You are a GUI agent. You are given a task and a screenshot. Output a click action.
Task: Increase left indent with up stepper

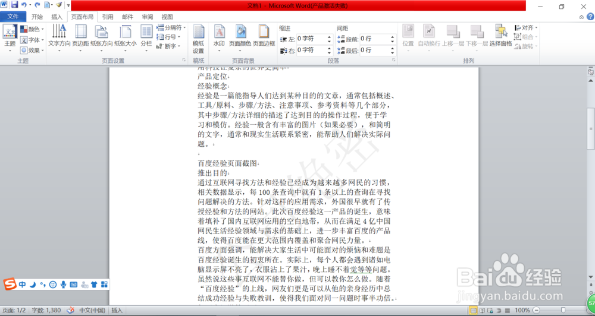pyautogui.click(x=329, y=37)
